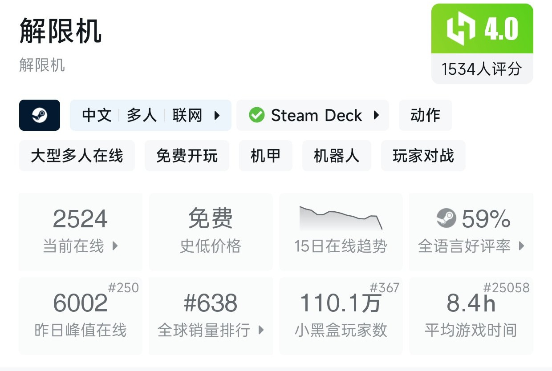Select the 大型多人在线 tag
This screenshot has height=371, width=552.
pyautogui.click(x=77, y=156)
